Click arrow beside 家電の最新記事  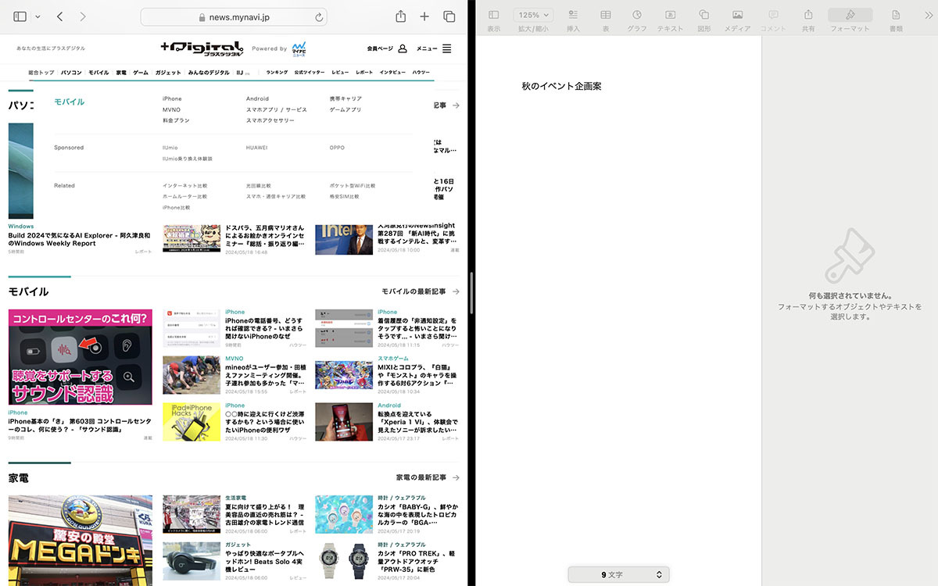point(456,477)
